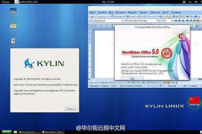Toggle the СТАНД selection mode indicator
The height and width of the screenshot is (134, 202).
pyautogui.click(x=193, y=86)
